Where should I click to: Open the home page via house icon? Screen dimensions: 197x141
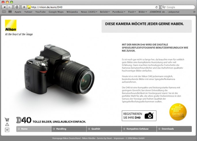(17, 7)
